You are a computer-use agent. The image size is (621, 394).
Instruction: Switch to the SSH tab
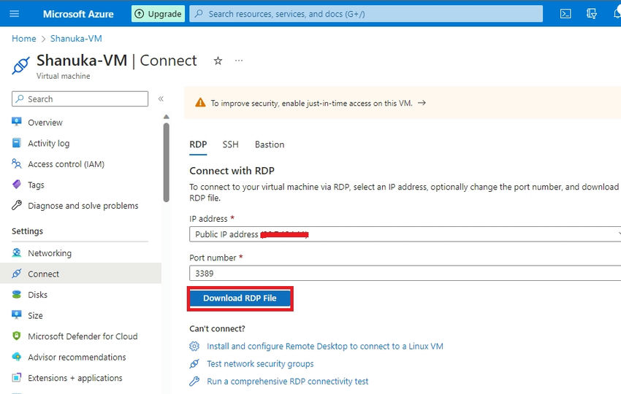tap(230, 144)
